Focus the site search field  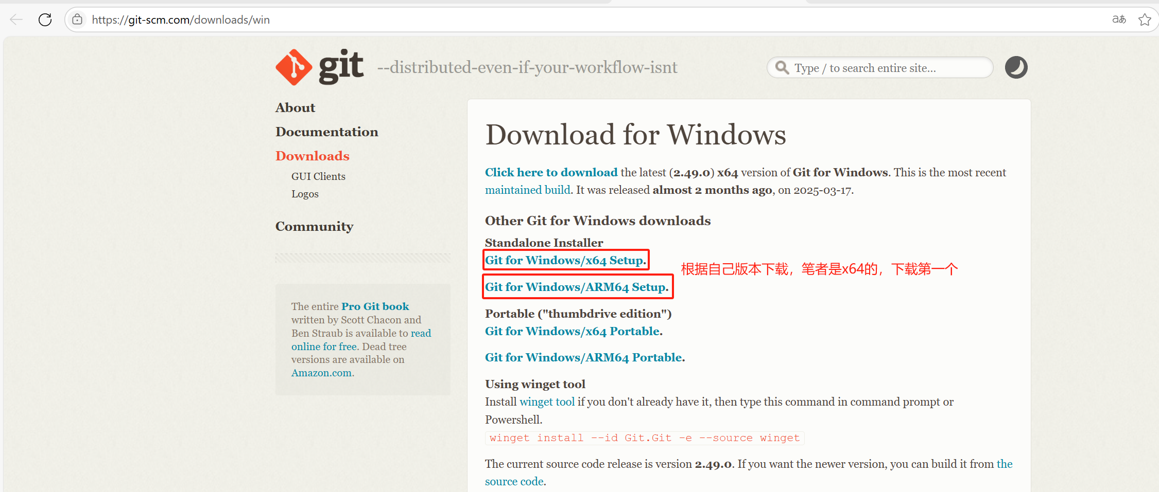[x=880, y=67]
